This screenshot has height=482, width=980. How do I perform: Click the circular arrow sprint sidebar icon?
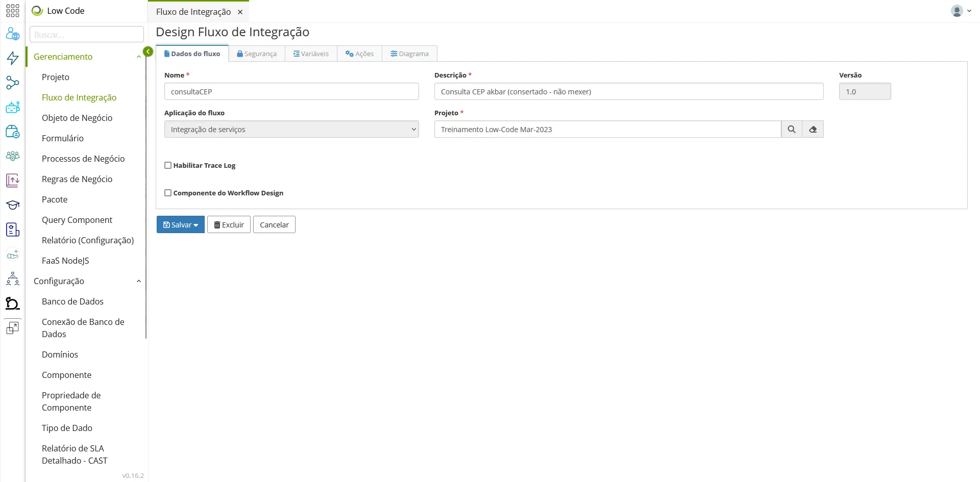point(13,303)
